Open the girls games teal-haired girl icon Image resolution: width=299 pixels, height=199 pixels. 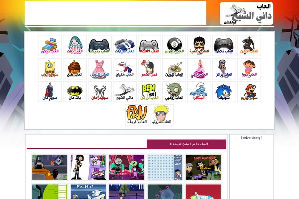click(x=75, y=45)
